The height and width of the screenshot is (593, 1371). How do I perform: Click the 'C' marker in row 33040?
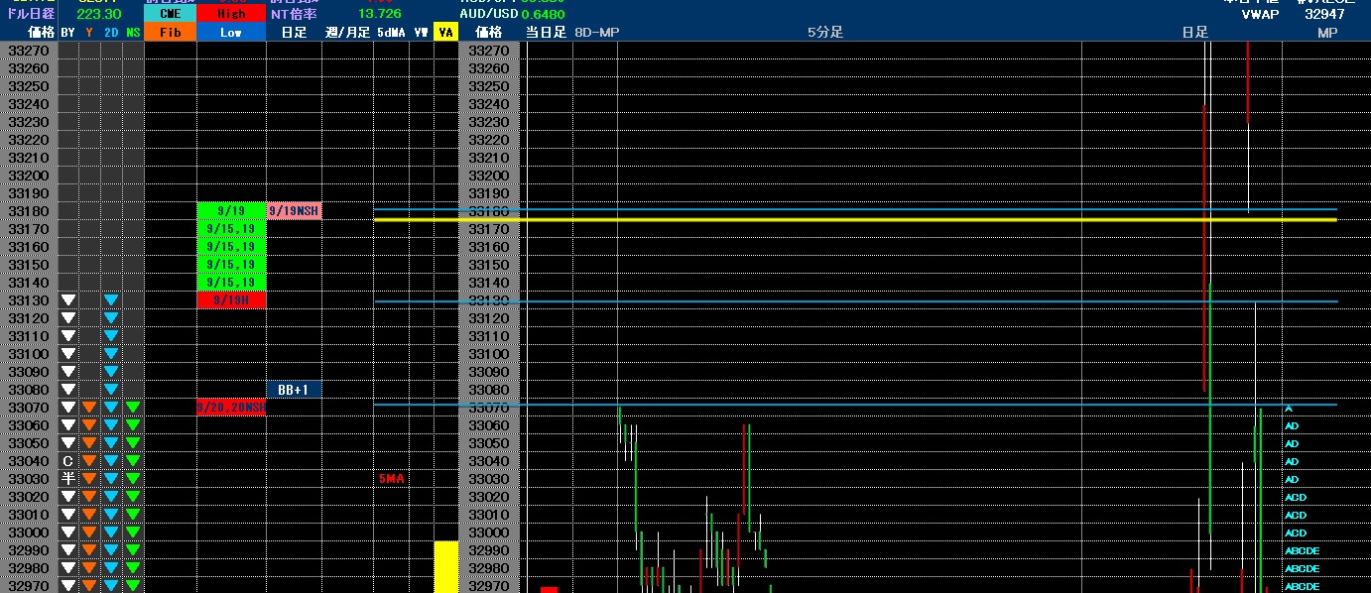pos(68,461)
